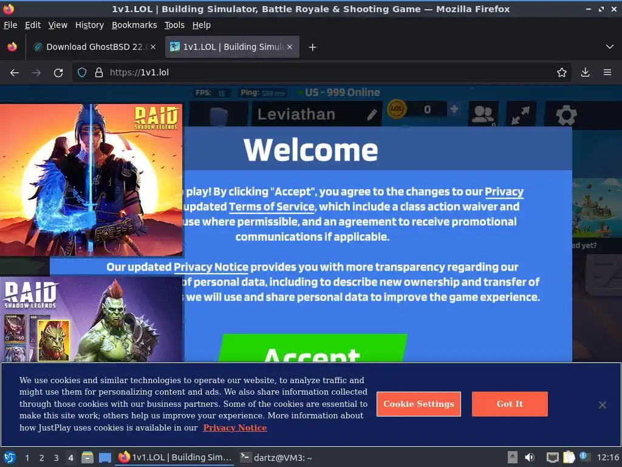The width and height of the screenshot is (622, 467).
Task: Toggle fullscreen with the expand arrows icon
Action: click(x=521, y=115)
